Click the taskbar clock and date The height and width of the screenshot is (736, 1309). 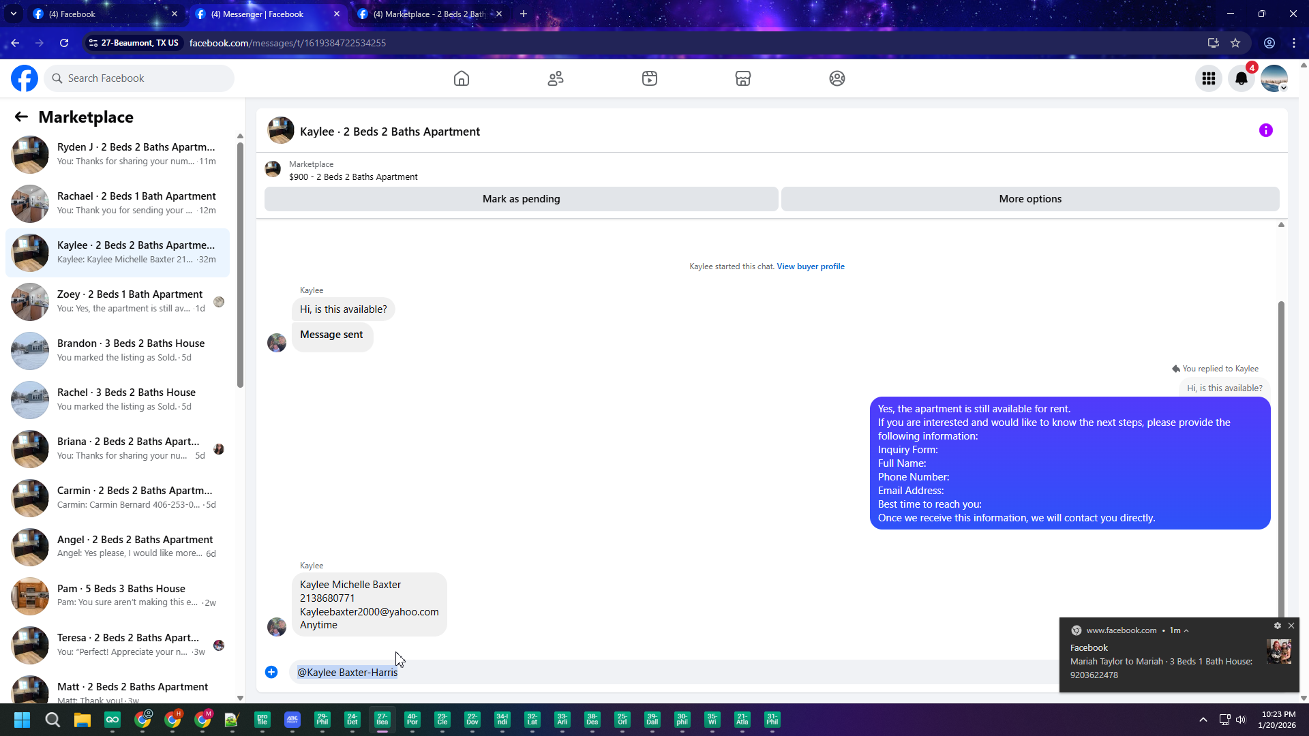[x=1277, y=720]
